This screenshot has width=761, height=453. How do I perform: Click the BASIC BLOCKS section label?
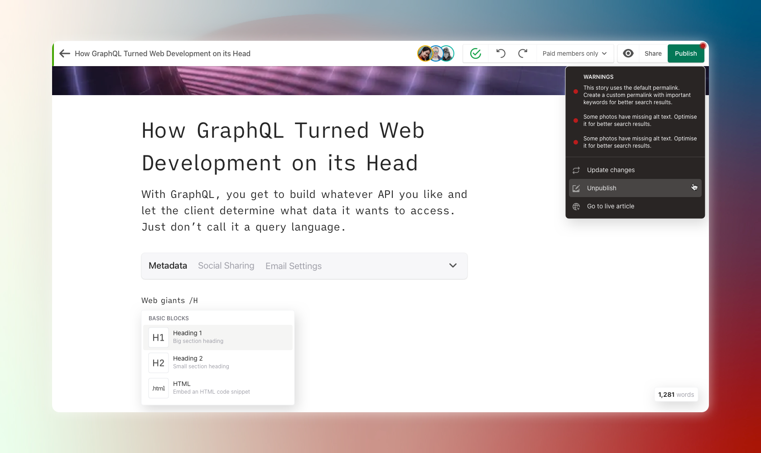[169, 318]
